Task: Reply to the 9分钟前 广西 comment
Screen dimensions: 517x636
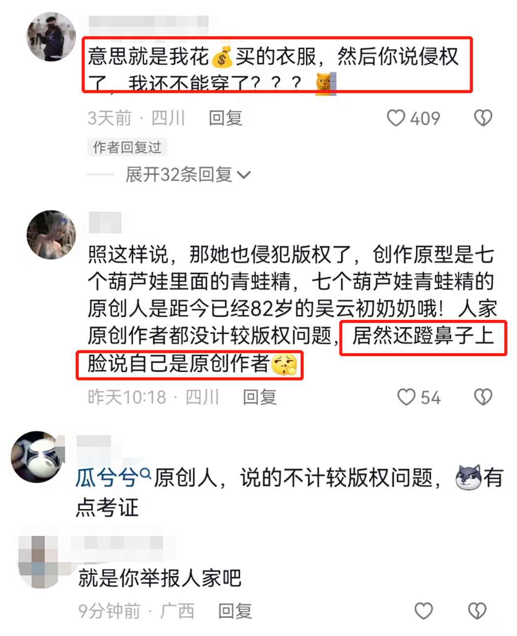Action: point(235,611)
